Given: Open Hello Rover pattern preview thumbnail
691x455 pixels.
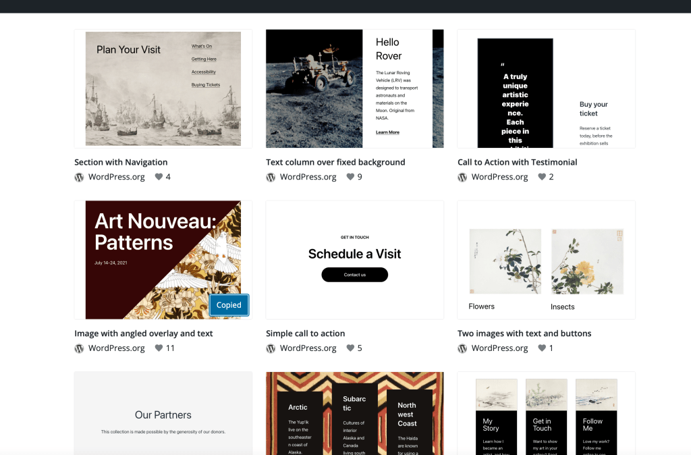Looking at the screenshot, I should (355, 88).
